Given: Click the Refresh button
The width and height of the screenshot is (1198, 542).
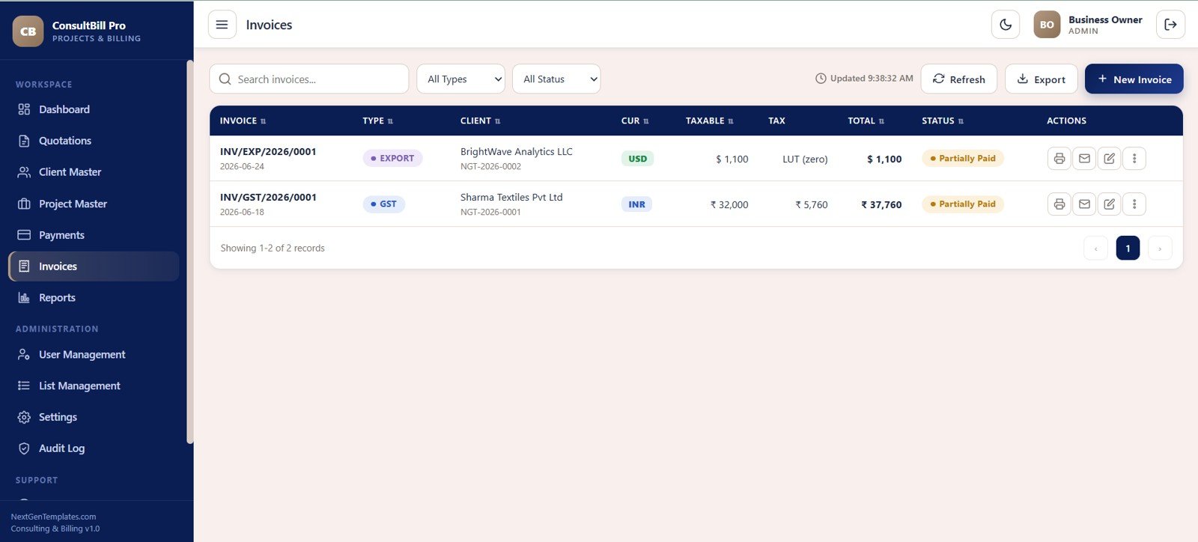Looking at the screenshot, I should coord(958,79).
